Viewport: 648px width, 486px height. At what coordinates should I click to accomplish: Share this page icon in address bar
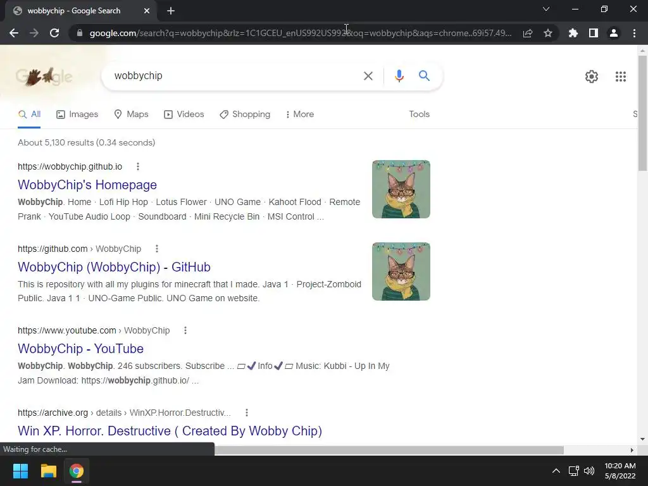click(528, 33)
